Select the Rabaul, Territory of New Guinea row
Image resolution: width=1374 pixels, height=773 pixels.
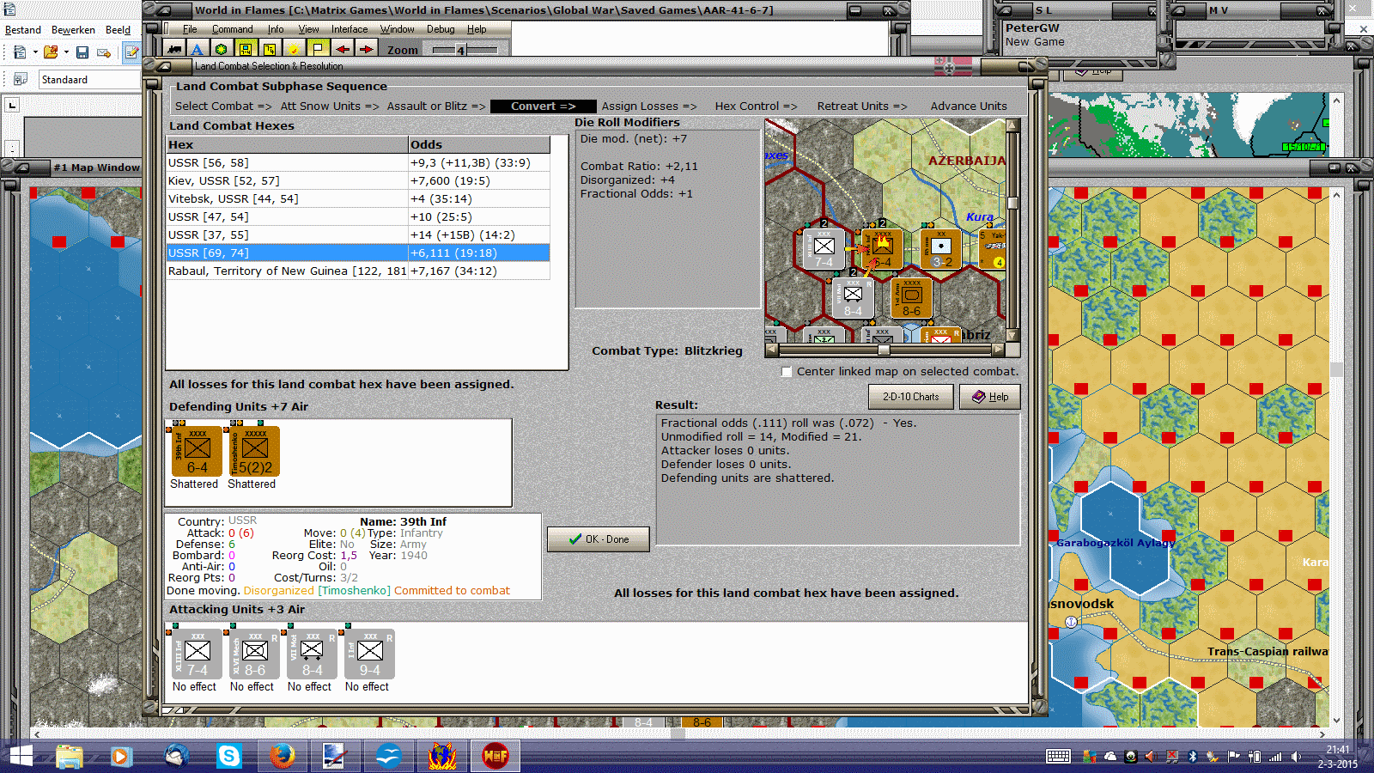coord(358,271)
